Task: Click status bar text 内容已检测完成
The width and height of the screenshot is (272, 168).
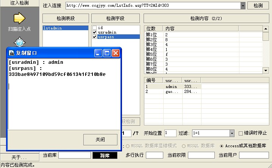Action: click(x=18, y=165)
